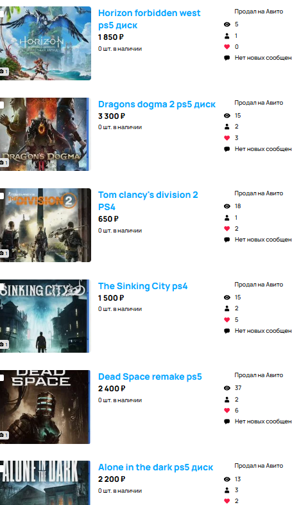The image size is (292, 505).
Task: Click Dead Space cover thumbnail
Action: [46, 407]
